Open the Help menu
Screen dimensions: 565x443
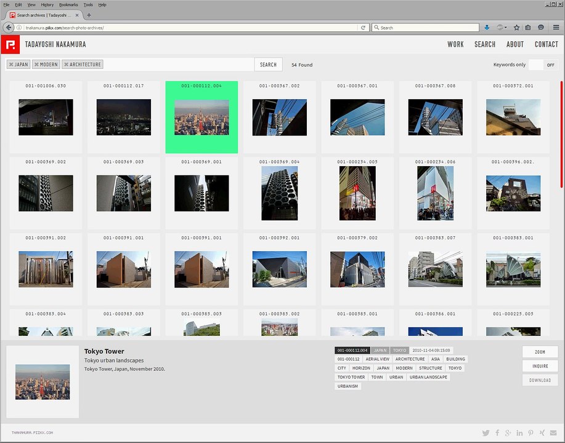click(102, 5)
